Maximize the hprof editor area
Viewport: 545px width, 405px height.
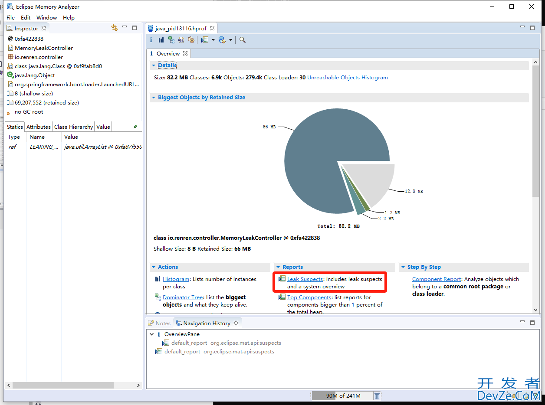click(532, 28)
